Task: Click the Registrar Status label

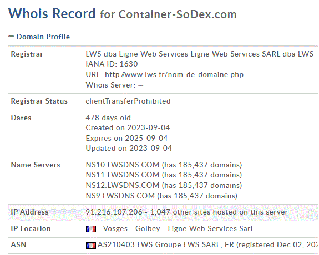Action: [x=39, y=101]
